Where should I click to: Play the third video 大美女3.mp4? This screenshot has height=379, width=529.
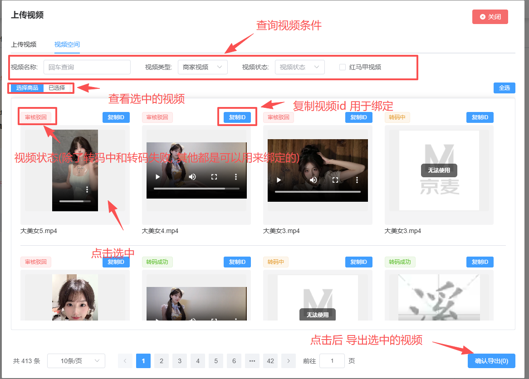[x=279, y=180]
